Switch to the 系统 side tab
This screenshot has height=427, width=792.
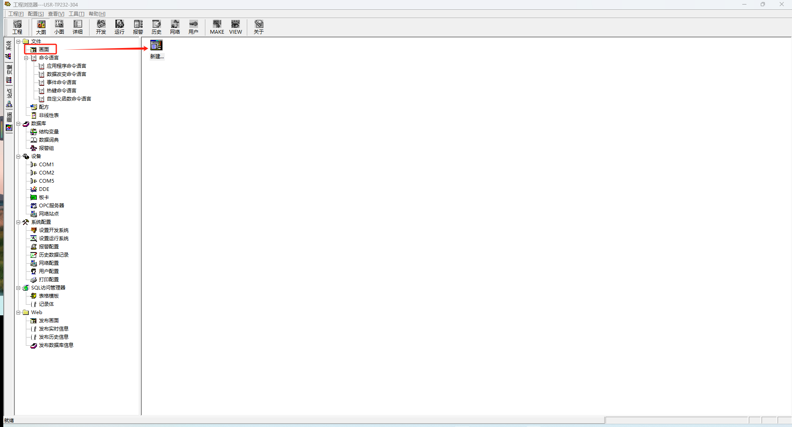9,50
